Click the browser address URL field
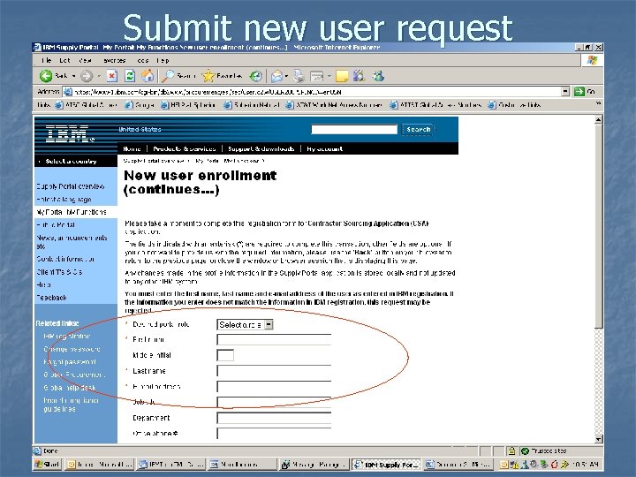This screenshot has width=636, height=477. tap(313, 92)
